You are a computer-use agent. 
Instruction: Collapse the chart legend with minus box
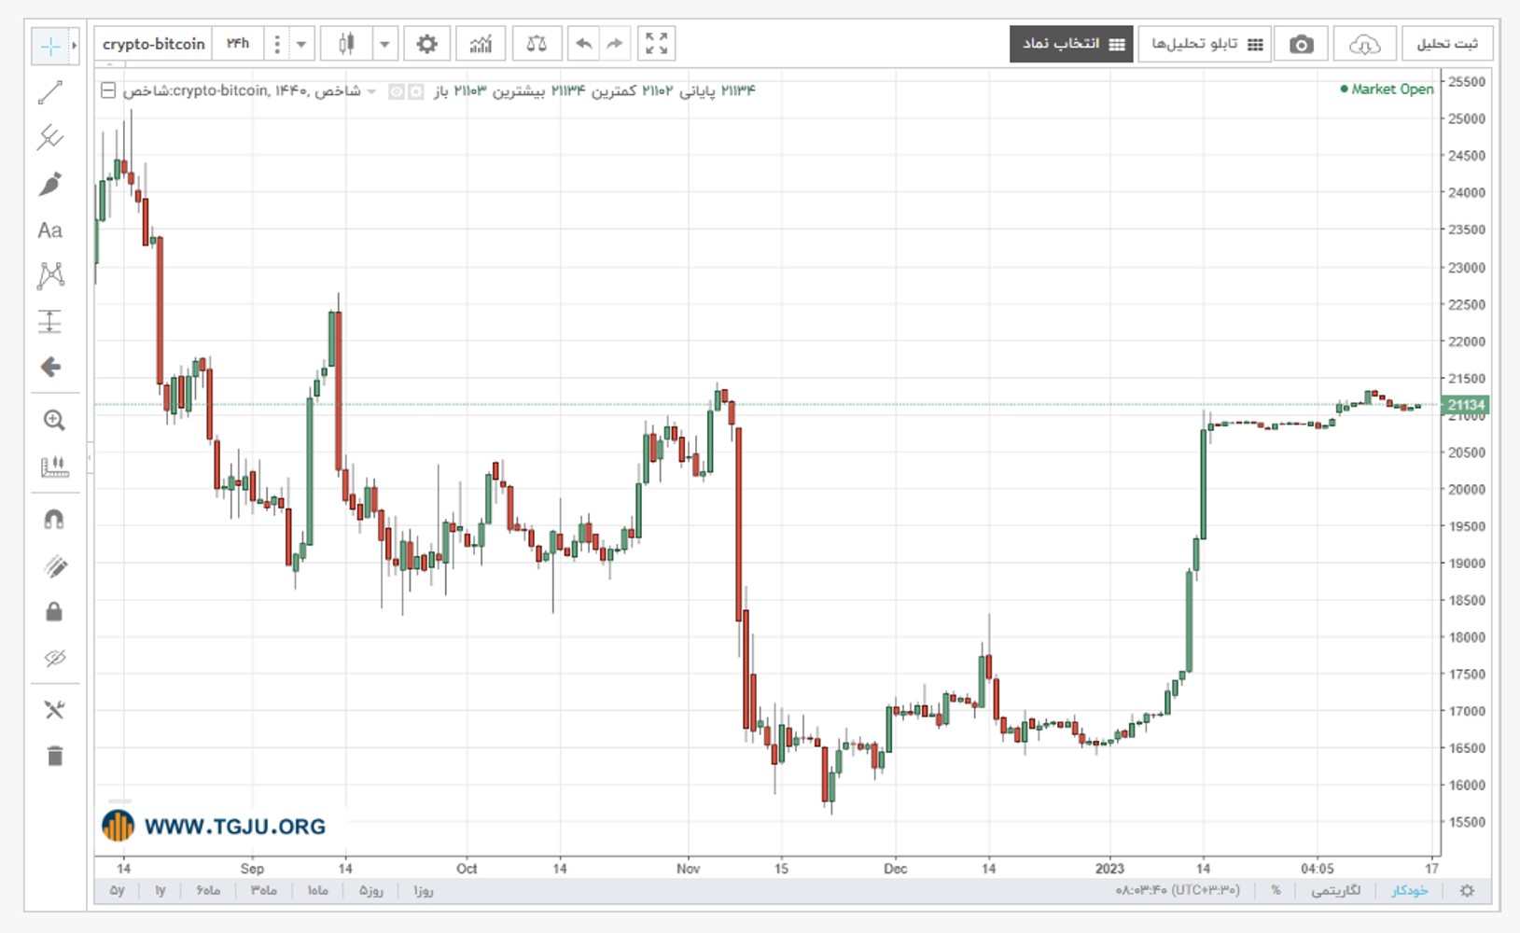[x=108, y=91]
